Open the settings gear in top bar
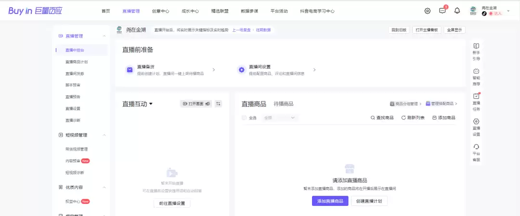520x216 pixels. point(428,11)
